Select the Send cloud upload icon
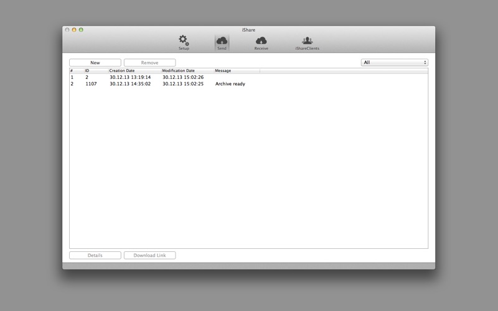The height and width of the screenshot is (311, 498). [x=222, y=43]
